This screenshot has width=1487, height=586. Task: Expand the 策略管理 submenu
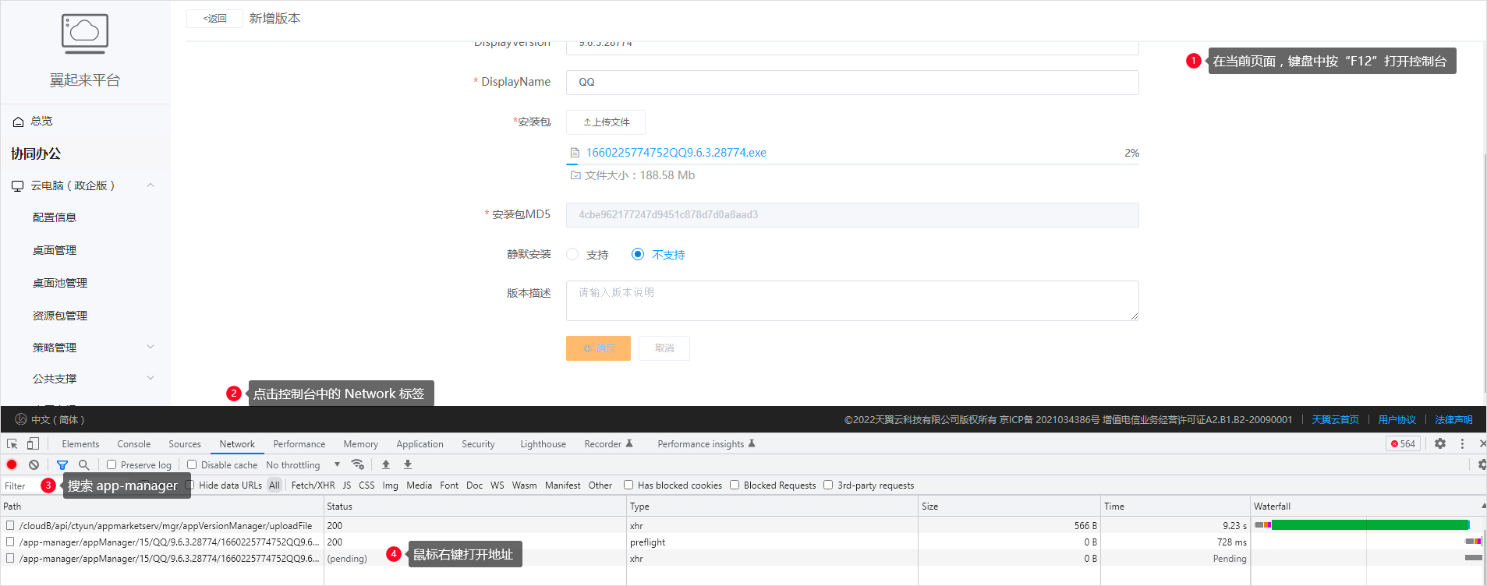pyautogui.click(x=150, y=347)
